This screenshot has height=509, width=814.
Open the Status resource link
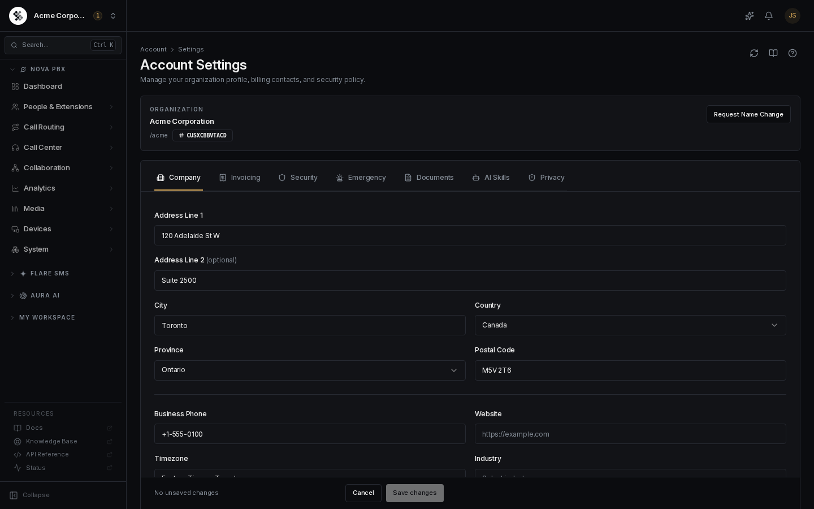(63, 468)
